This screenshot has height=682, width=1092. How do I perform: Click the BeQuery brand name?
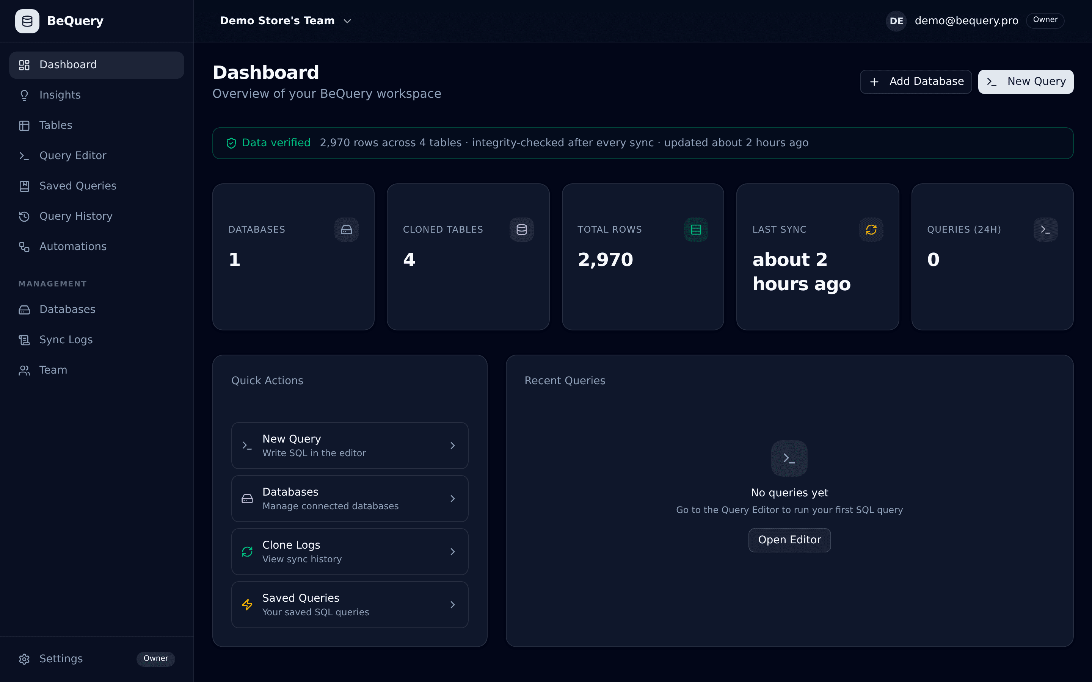75,21
